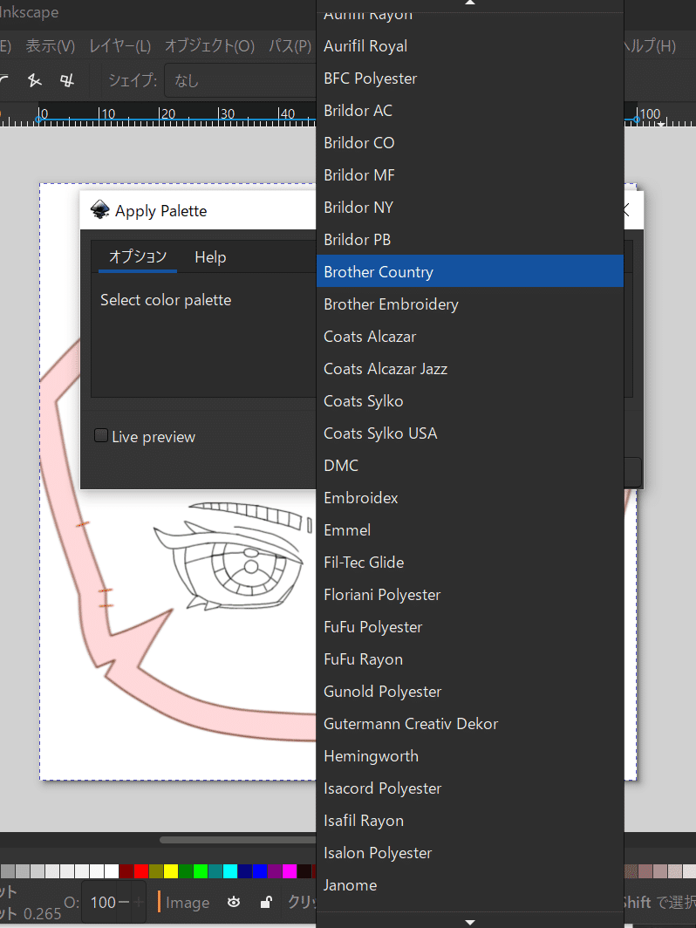Click the Inkscape logo in the Apply Palette dialog

[100, 210]
